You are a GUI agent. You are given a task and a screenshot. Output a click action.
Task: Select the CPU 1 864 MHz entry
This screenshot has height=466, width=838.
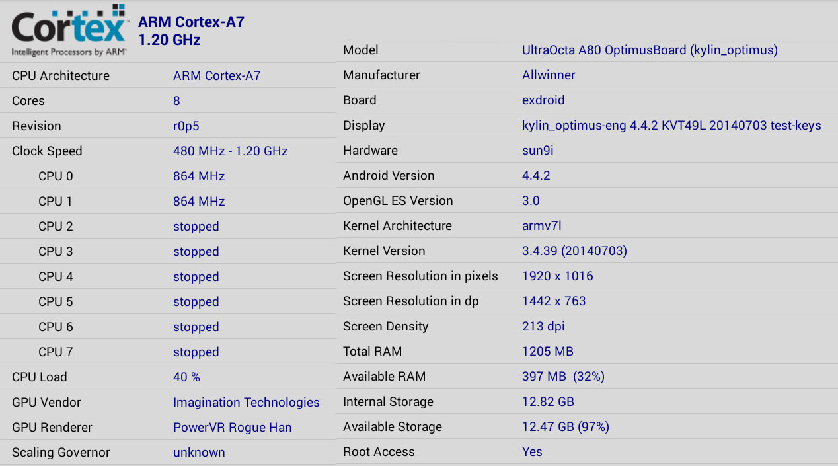tap(168, 201)
